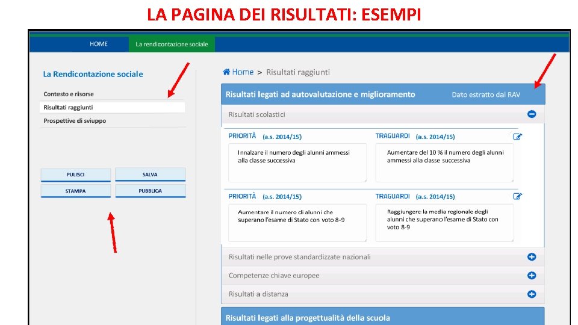Expand Risultati nelle prove standardizzate nazionali
Image resolution: width=578 pixels, height=325 pixels.
(532, 257)
